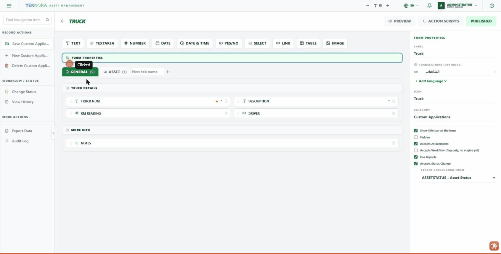Add a Link field

pos(283,43)
